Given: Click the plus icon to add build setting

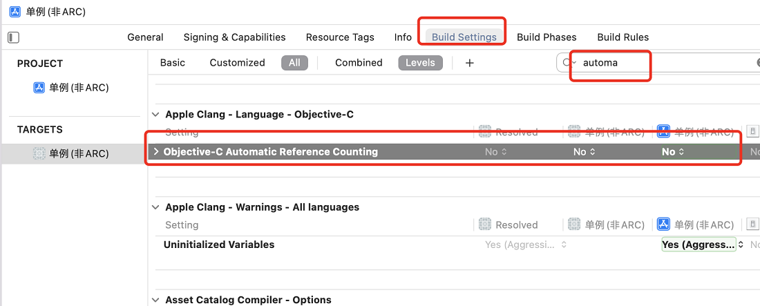Looking at the screenshot, I should pyautogui.click(x=470, y=63).
